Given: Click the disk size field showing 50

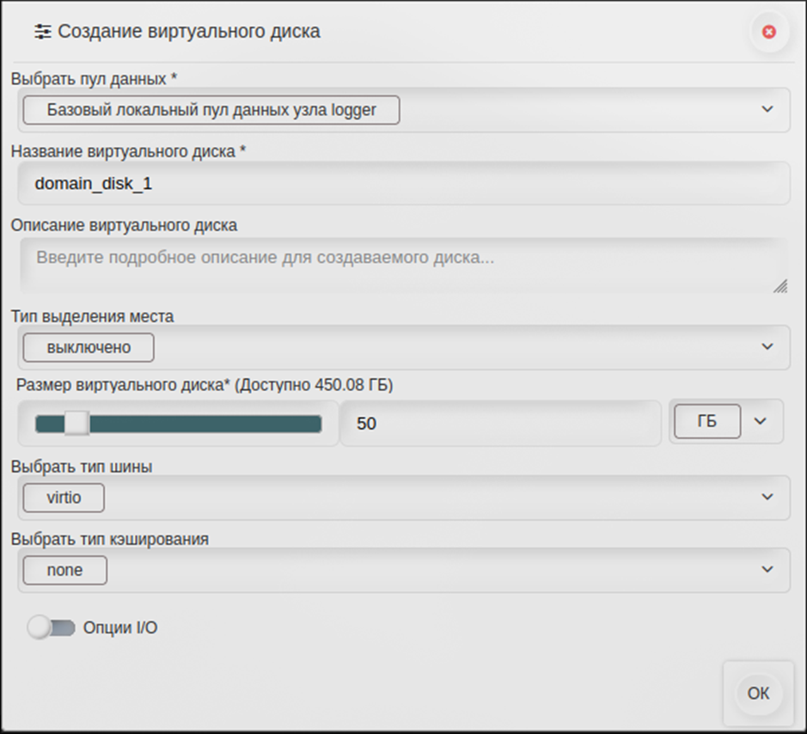Looking at the screenshot, I should (x=501, y=423).
